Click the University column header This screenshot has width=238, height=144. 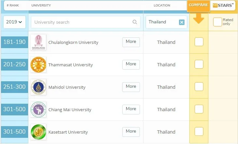coord(41,6)
